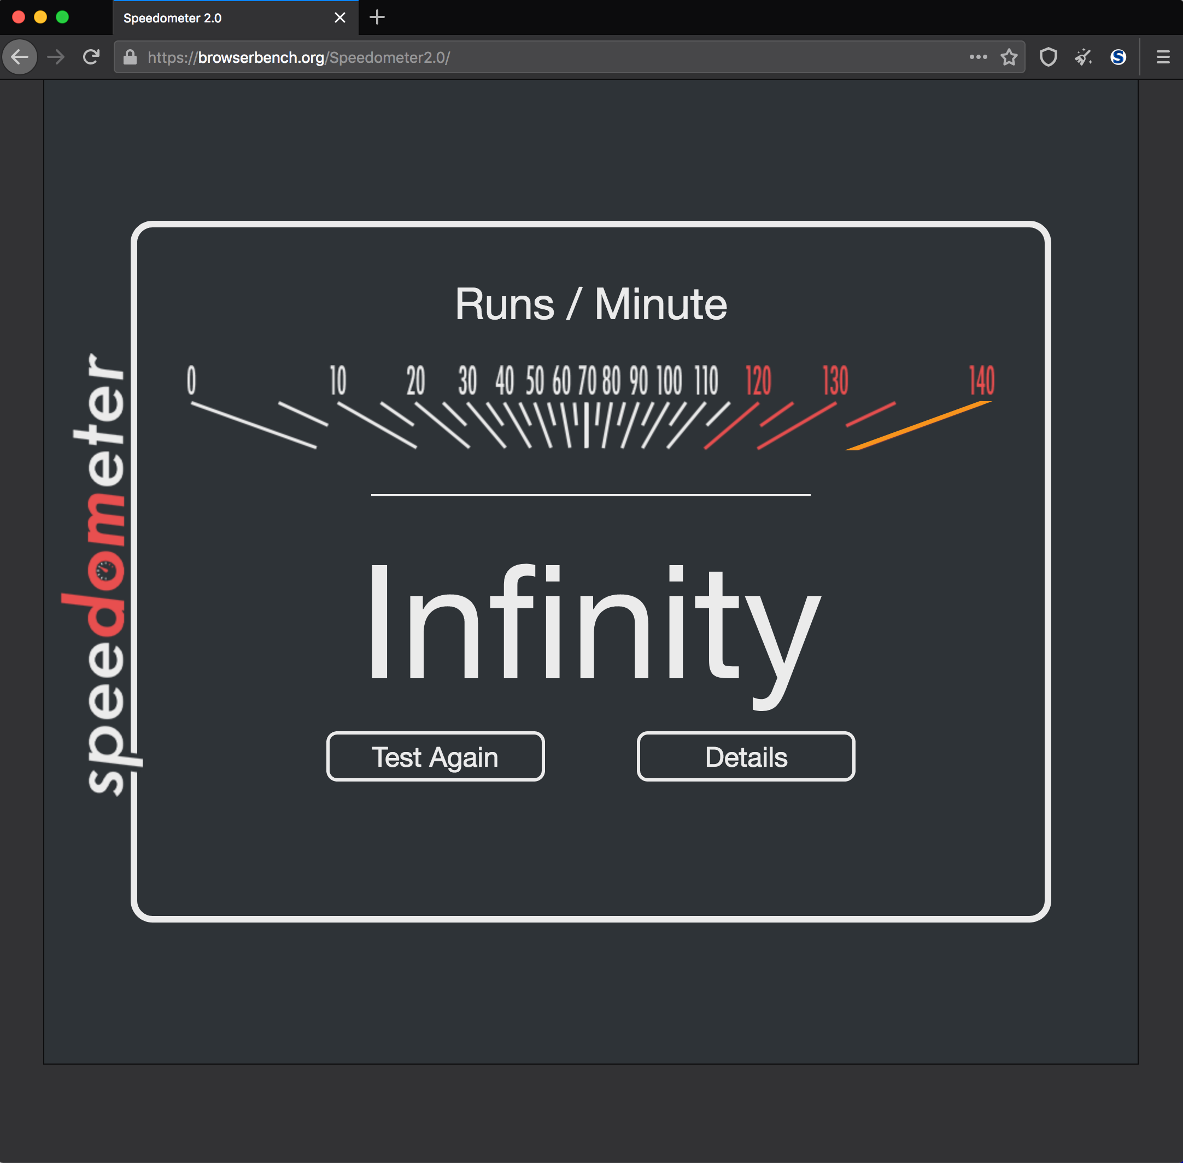Bookmark this page with the star icon

(1009, 57)
